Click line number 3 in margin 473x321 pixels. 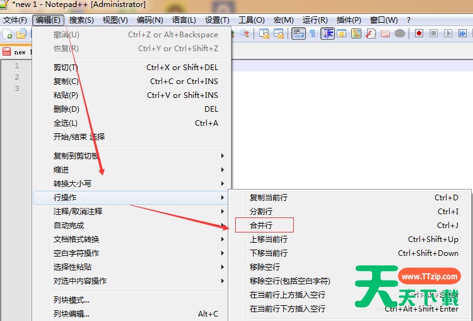click(17, 88)
